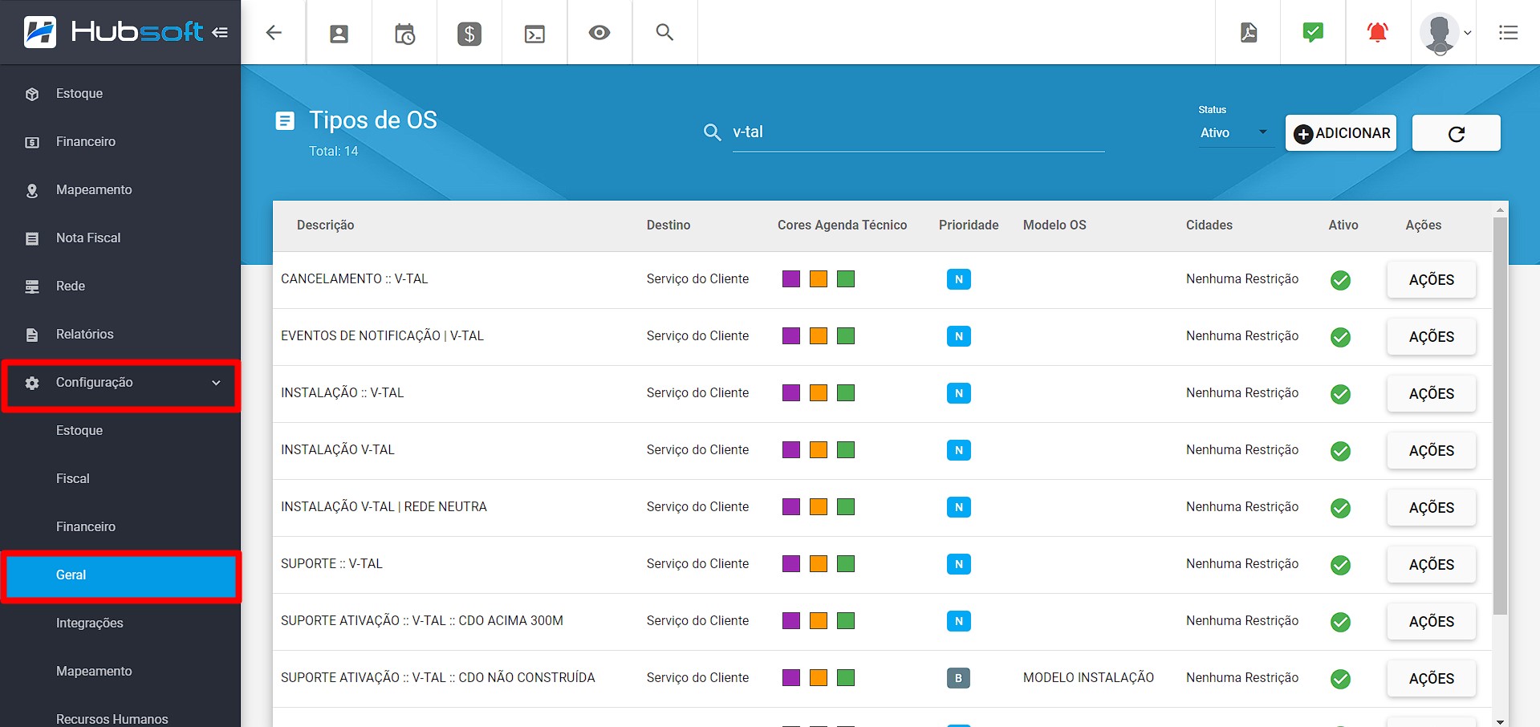Image resolution: width=1540 pixels, height=727 pixels.
Task: Open the terminal console icon in the toolbar
Action: [534, 33]
